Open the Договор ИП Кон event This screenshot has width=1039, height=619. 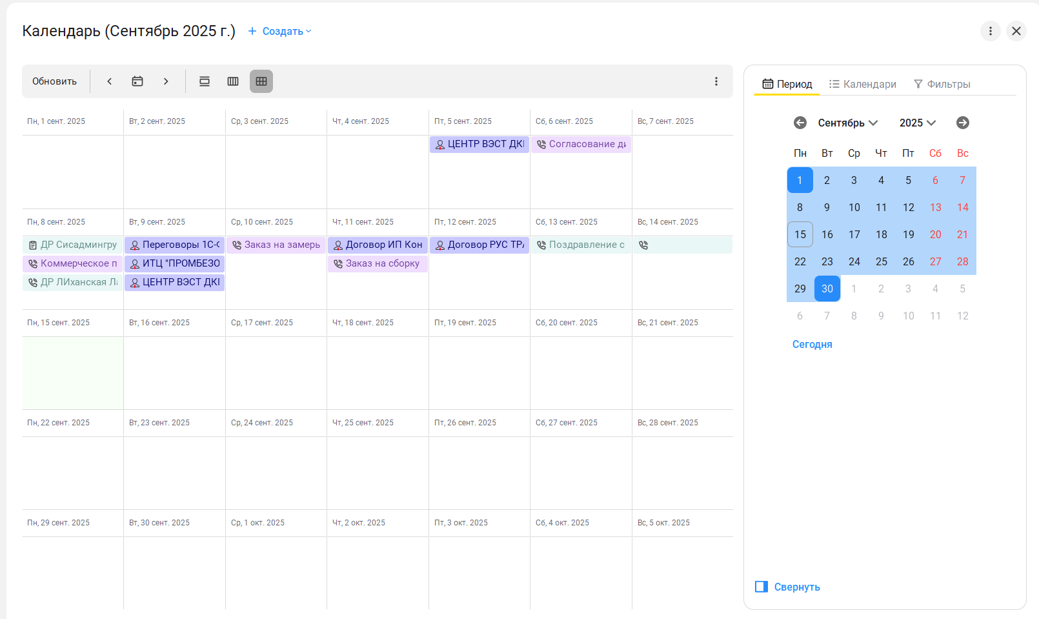378,245
